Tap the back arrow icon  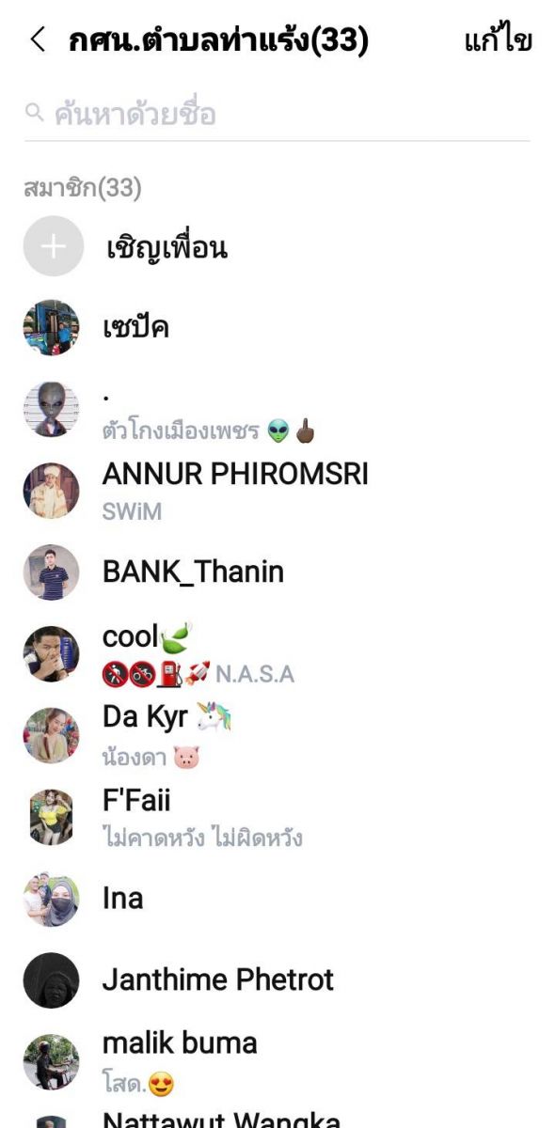38,40
